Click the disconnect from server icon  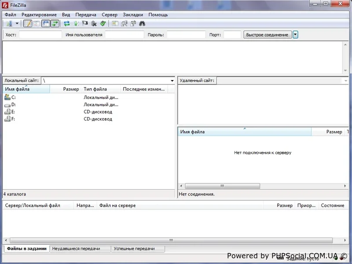pyautogui.click(x=94, y=24)
